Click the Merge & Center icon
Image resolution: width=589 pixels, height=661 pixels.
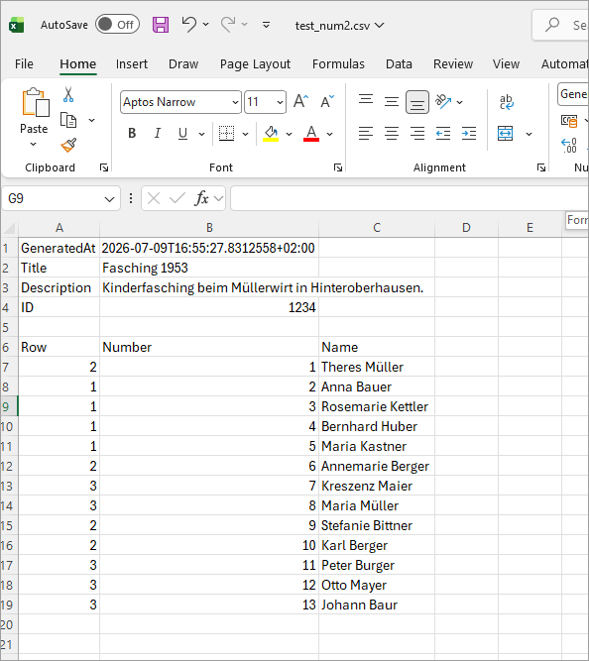coord(506,134)
